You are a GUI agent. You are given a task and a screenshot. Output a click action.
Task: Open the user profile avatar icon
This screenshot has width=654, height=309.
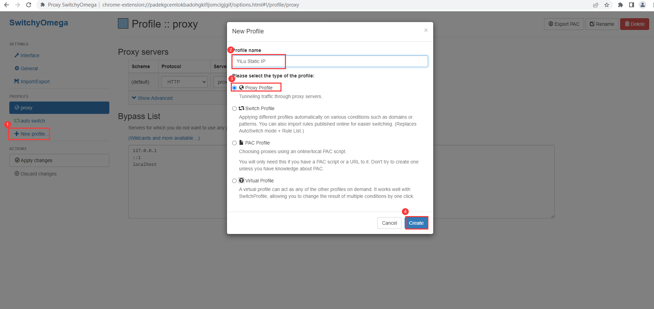(x=643, y=5)
